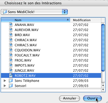
Task: Sort files by the Modification column
Action: click(86, 20)
